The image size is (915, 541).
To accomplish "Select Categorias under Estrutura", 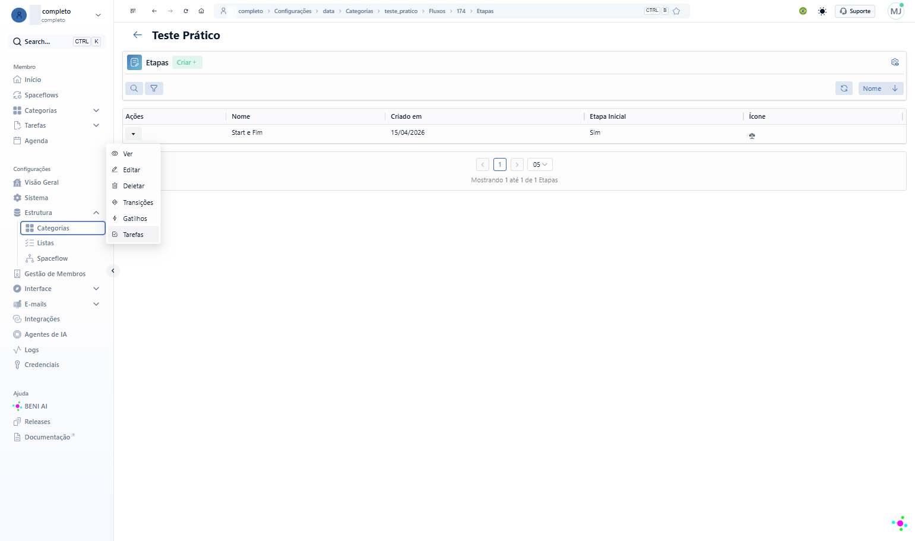I will click(63, 228).
